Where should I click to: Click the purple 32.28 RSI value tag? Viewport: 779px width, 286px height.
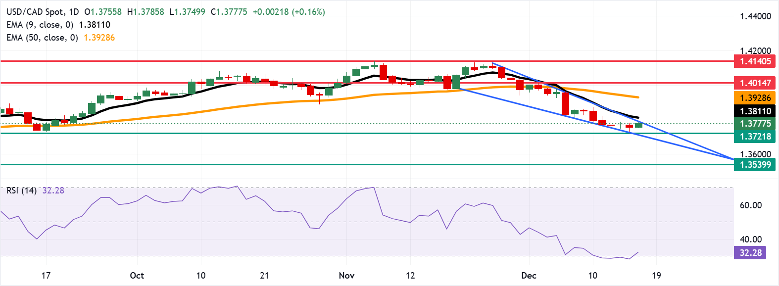click(750, 253)
